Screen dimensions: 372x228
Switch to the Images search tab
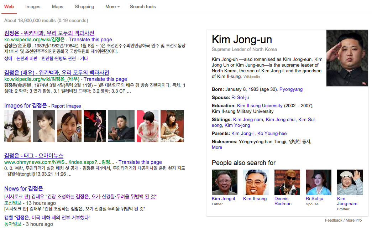[x=33, y=6]
